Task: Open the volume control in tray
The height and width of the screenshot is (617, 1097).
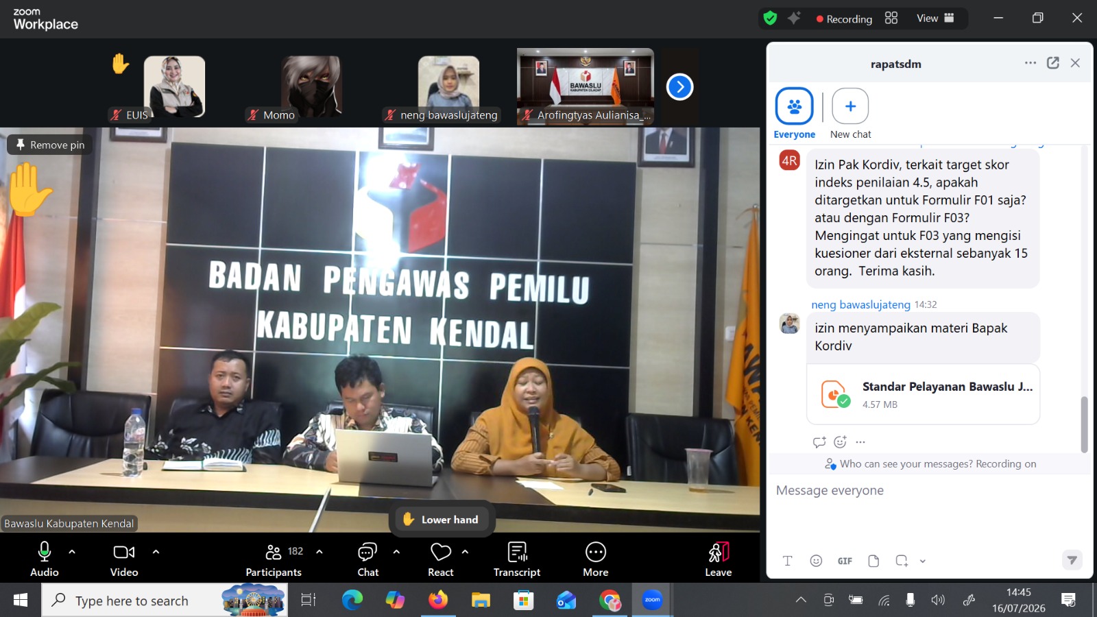Action: [x=938, y=600]
